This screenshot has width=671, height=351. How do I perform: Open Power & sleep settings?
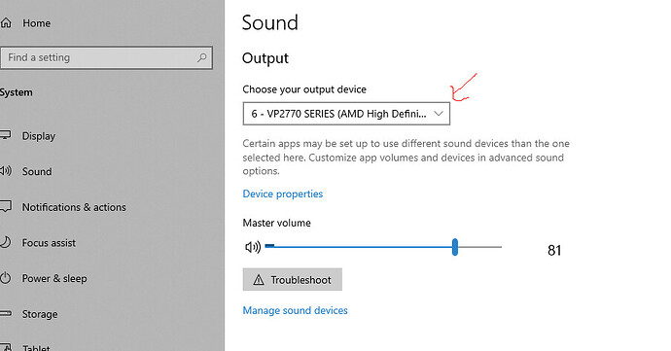[x=54, y=279]
